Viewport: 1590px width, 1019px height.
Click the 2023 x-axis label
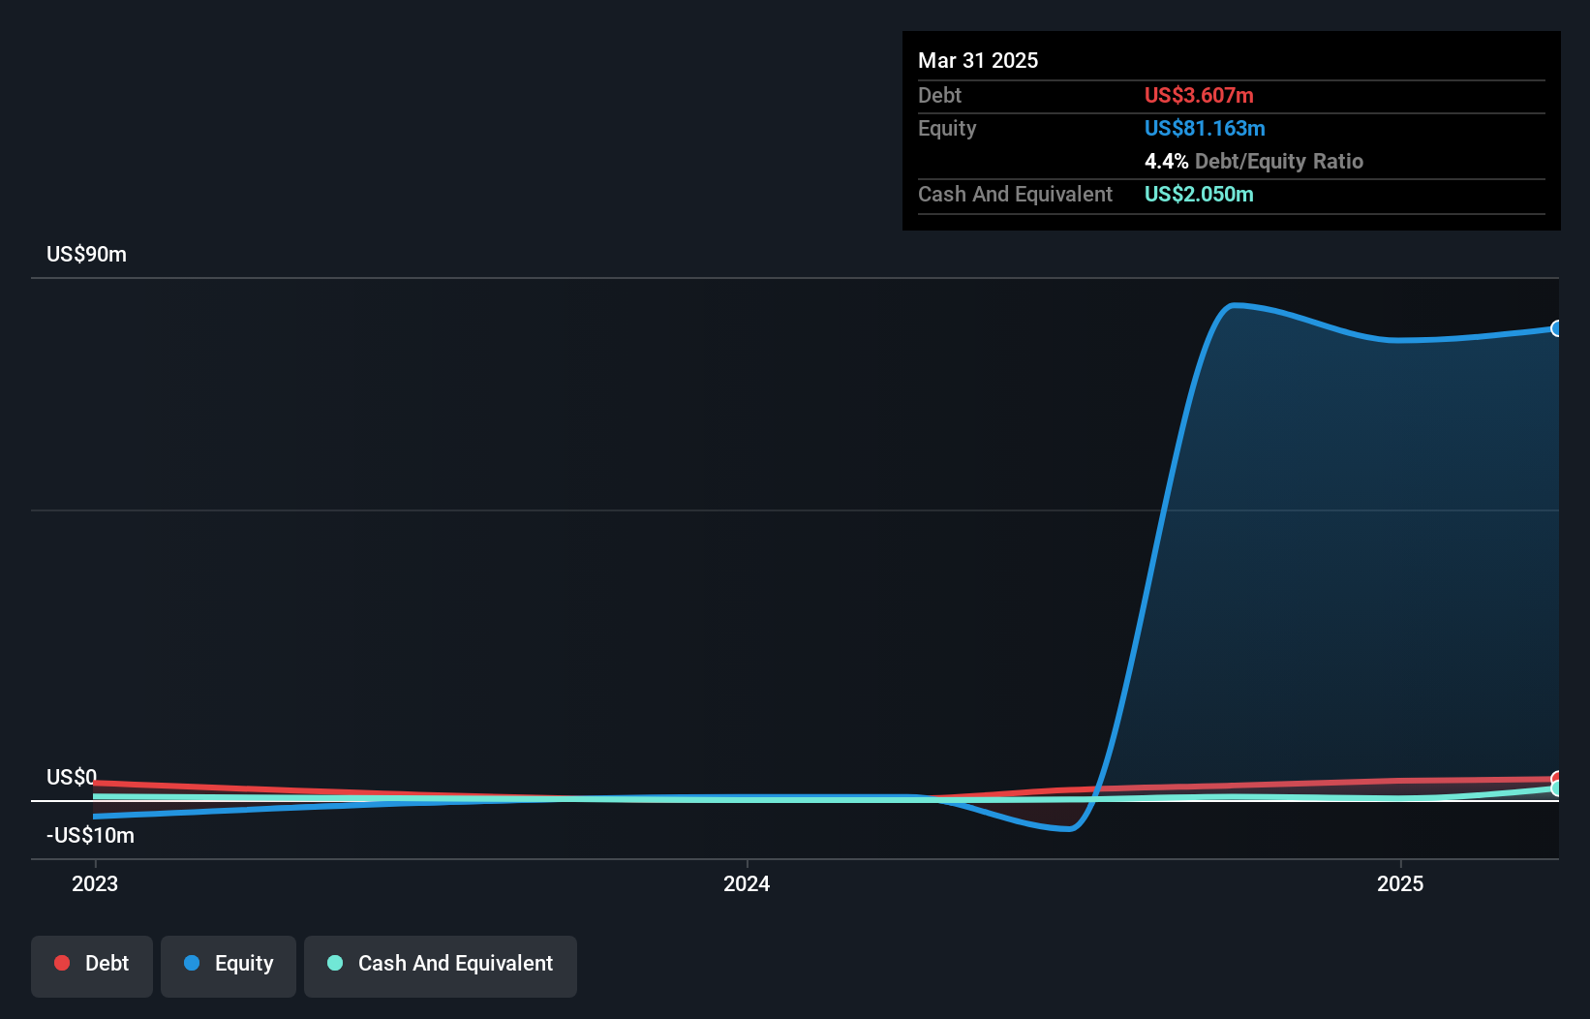point(95,883)
